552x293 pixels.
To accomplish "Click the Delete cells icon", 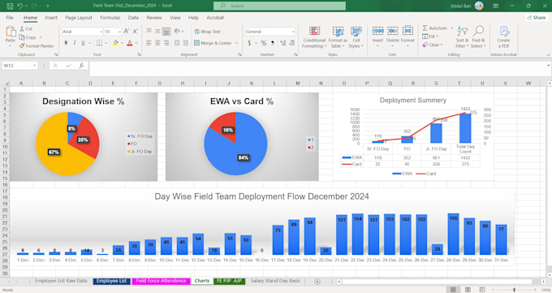I will click(393, 31).
